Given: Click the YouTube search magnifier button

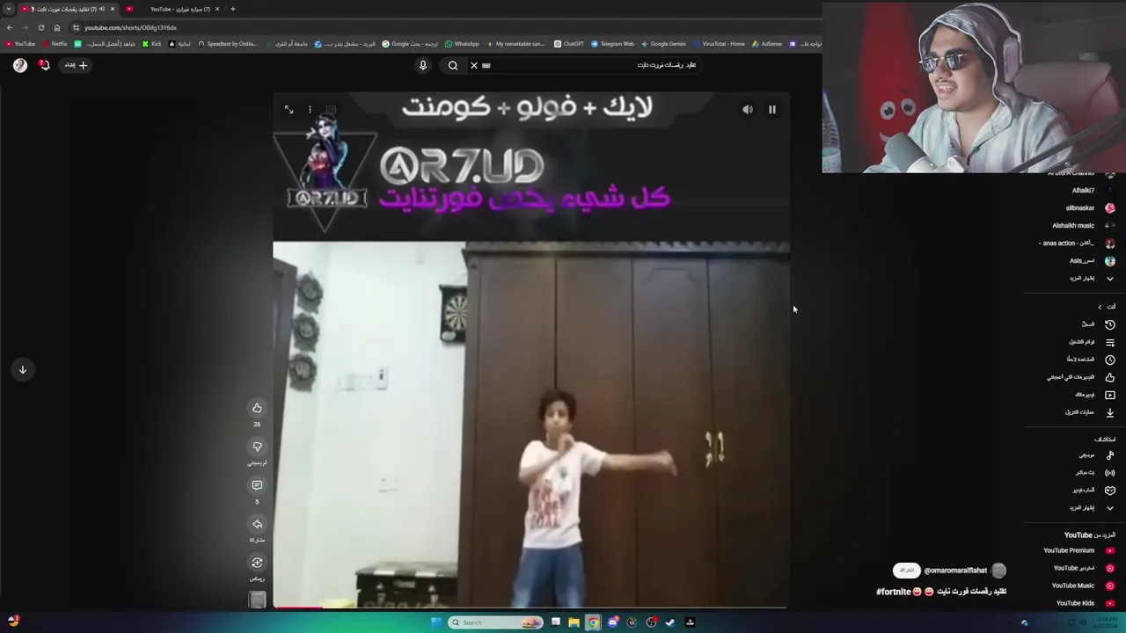Looking at the screenshot, I should click(453, 65).
